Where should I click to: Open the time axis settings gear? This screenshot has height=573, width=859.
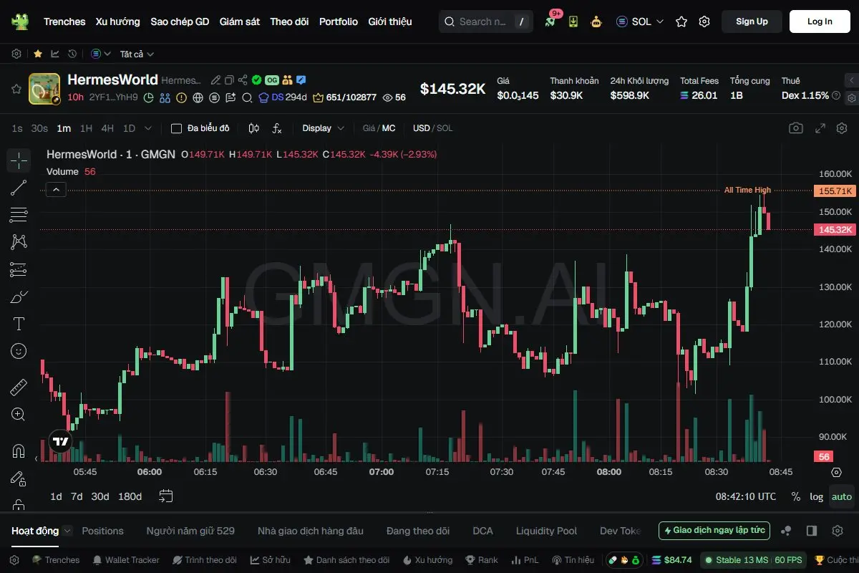point(836,472)
